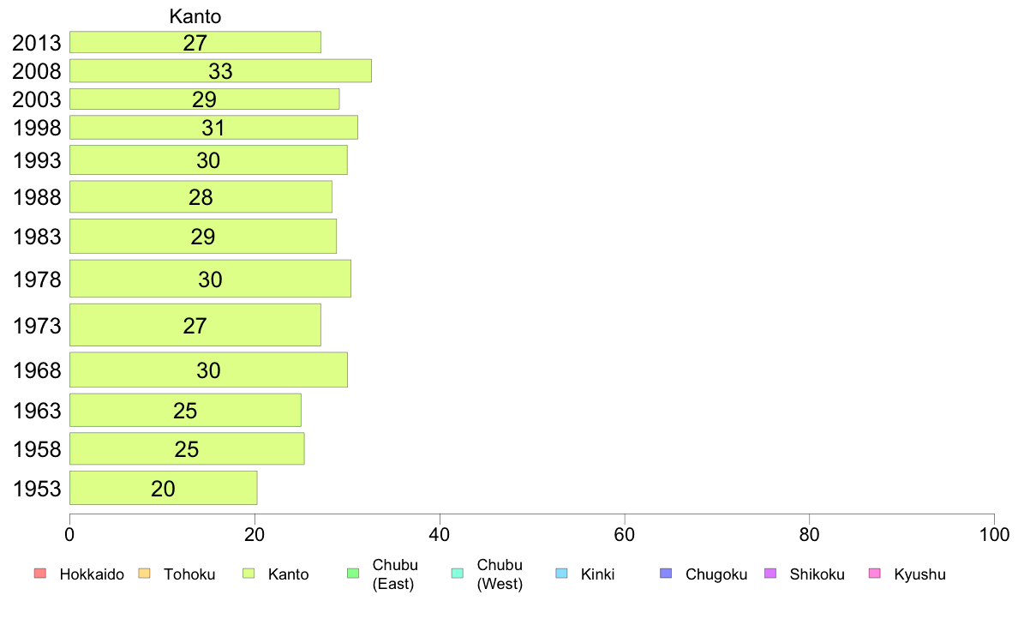Click the Shikoku legend color swatch
Screen dimensions: 1018x631
pyautogui.click(x=769, y=574)
